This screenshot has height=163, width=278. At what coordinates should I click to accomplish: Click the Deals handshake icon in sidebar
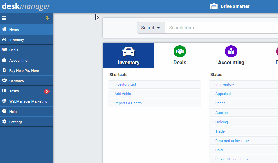pos(4,50)
